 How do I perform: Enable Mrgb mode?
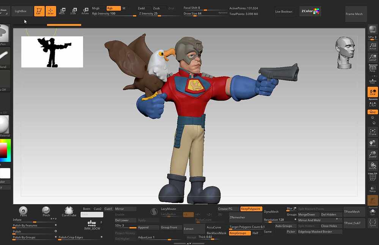(96, 8)
